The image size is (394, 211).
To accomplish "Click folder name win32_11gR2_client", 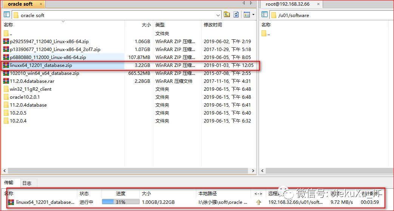I will [31, 89].
